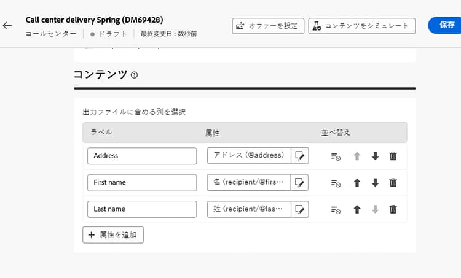
Task: Click 姓 (recipient/@las… attribute field
Action: tap(249, 209)
